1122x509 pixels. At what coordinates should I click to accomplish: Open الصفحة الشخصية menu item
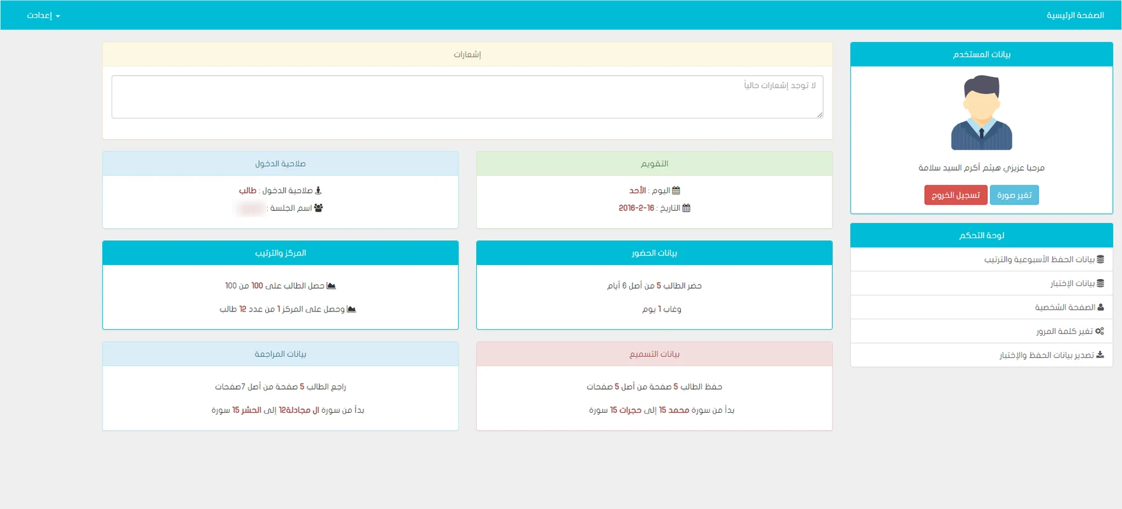tap(982, 307)
